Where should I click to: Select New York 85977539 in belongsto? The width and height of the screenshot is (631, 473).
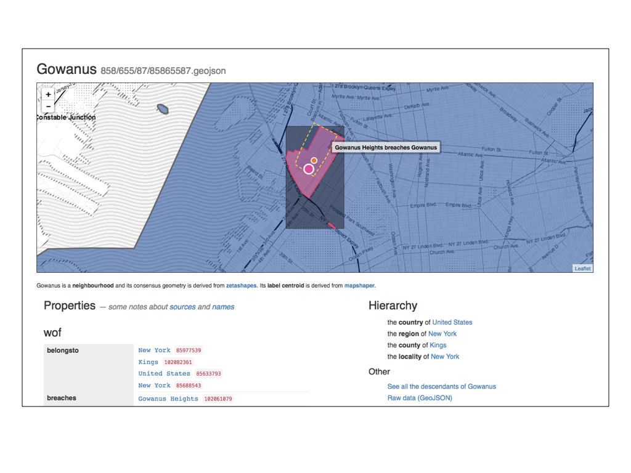[x=154, y=350]
